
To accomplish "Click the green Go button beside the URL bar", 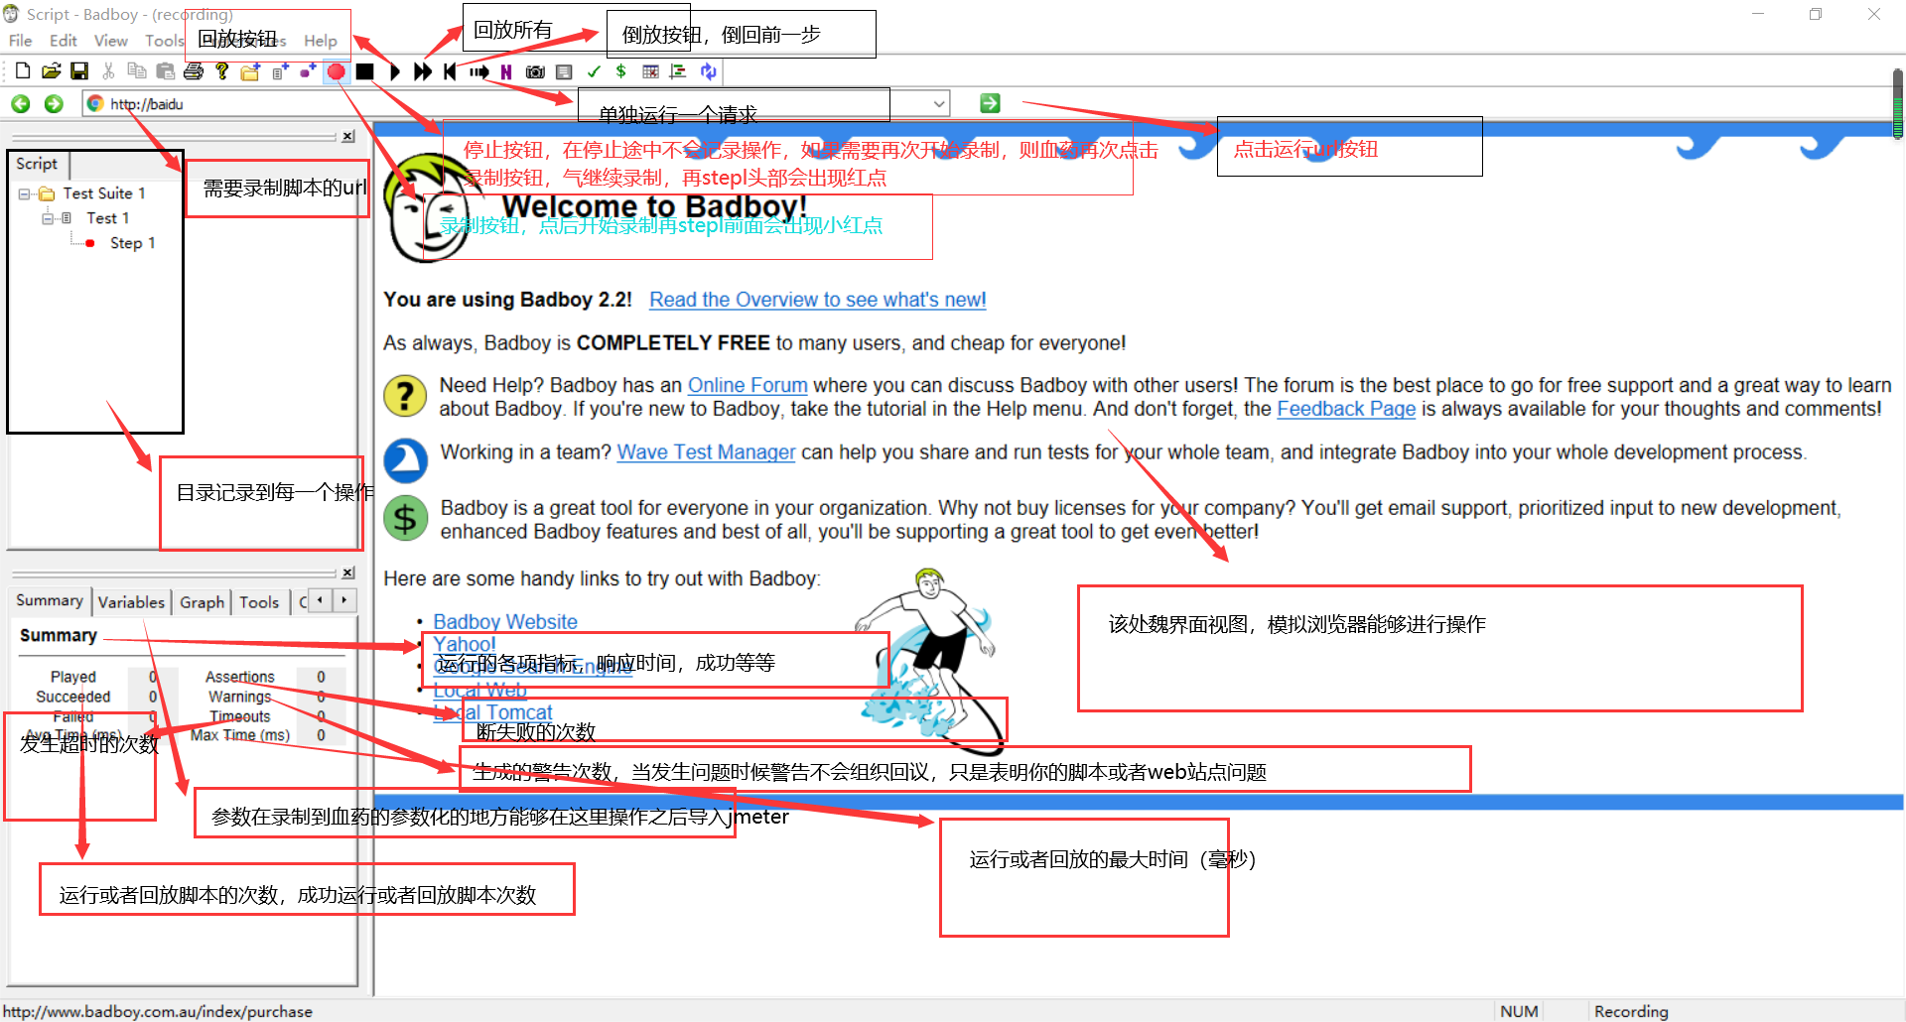I will (990, 103).
